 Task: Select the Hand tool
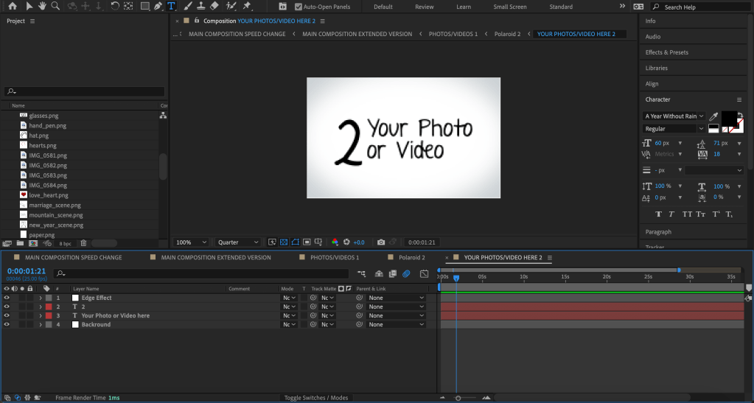tap(43, 6)
